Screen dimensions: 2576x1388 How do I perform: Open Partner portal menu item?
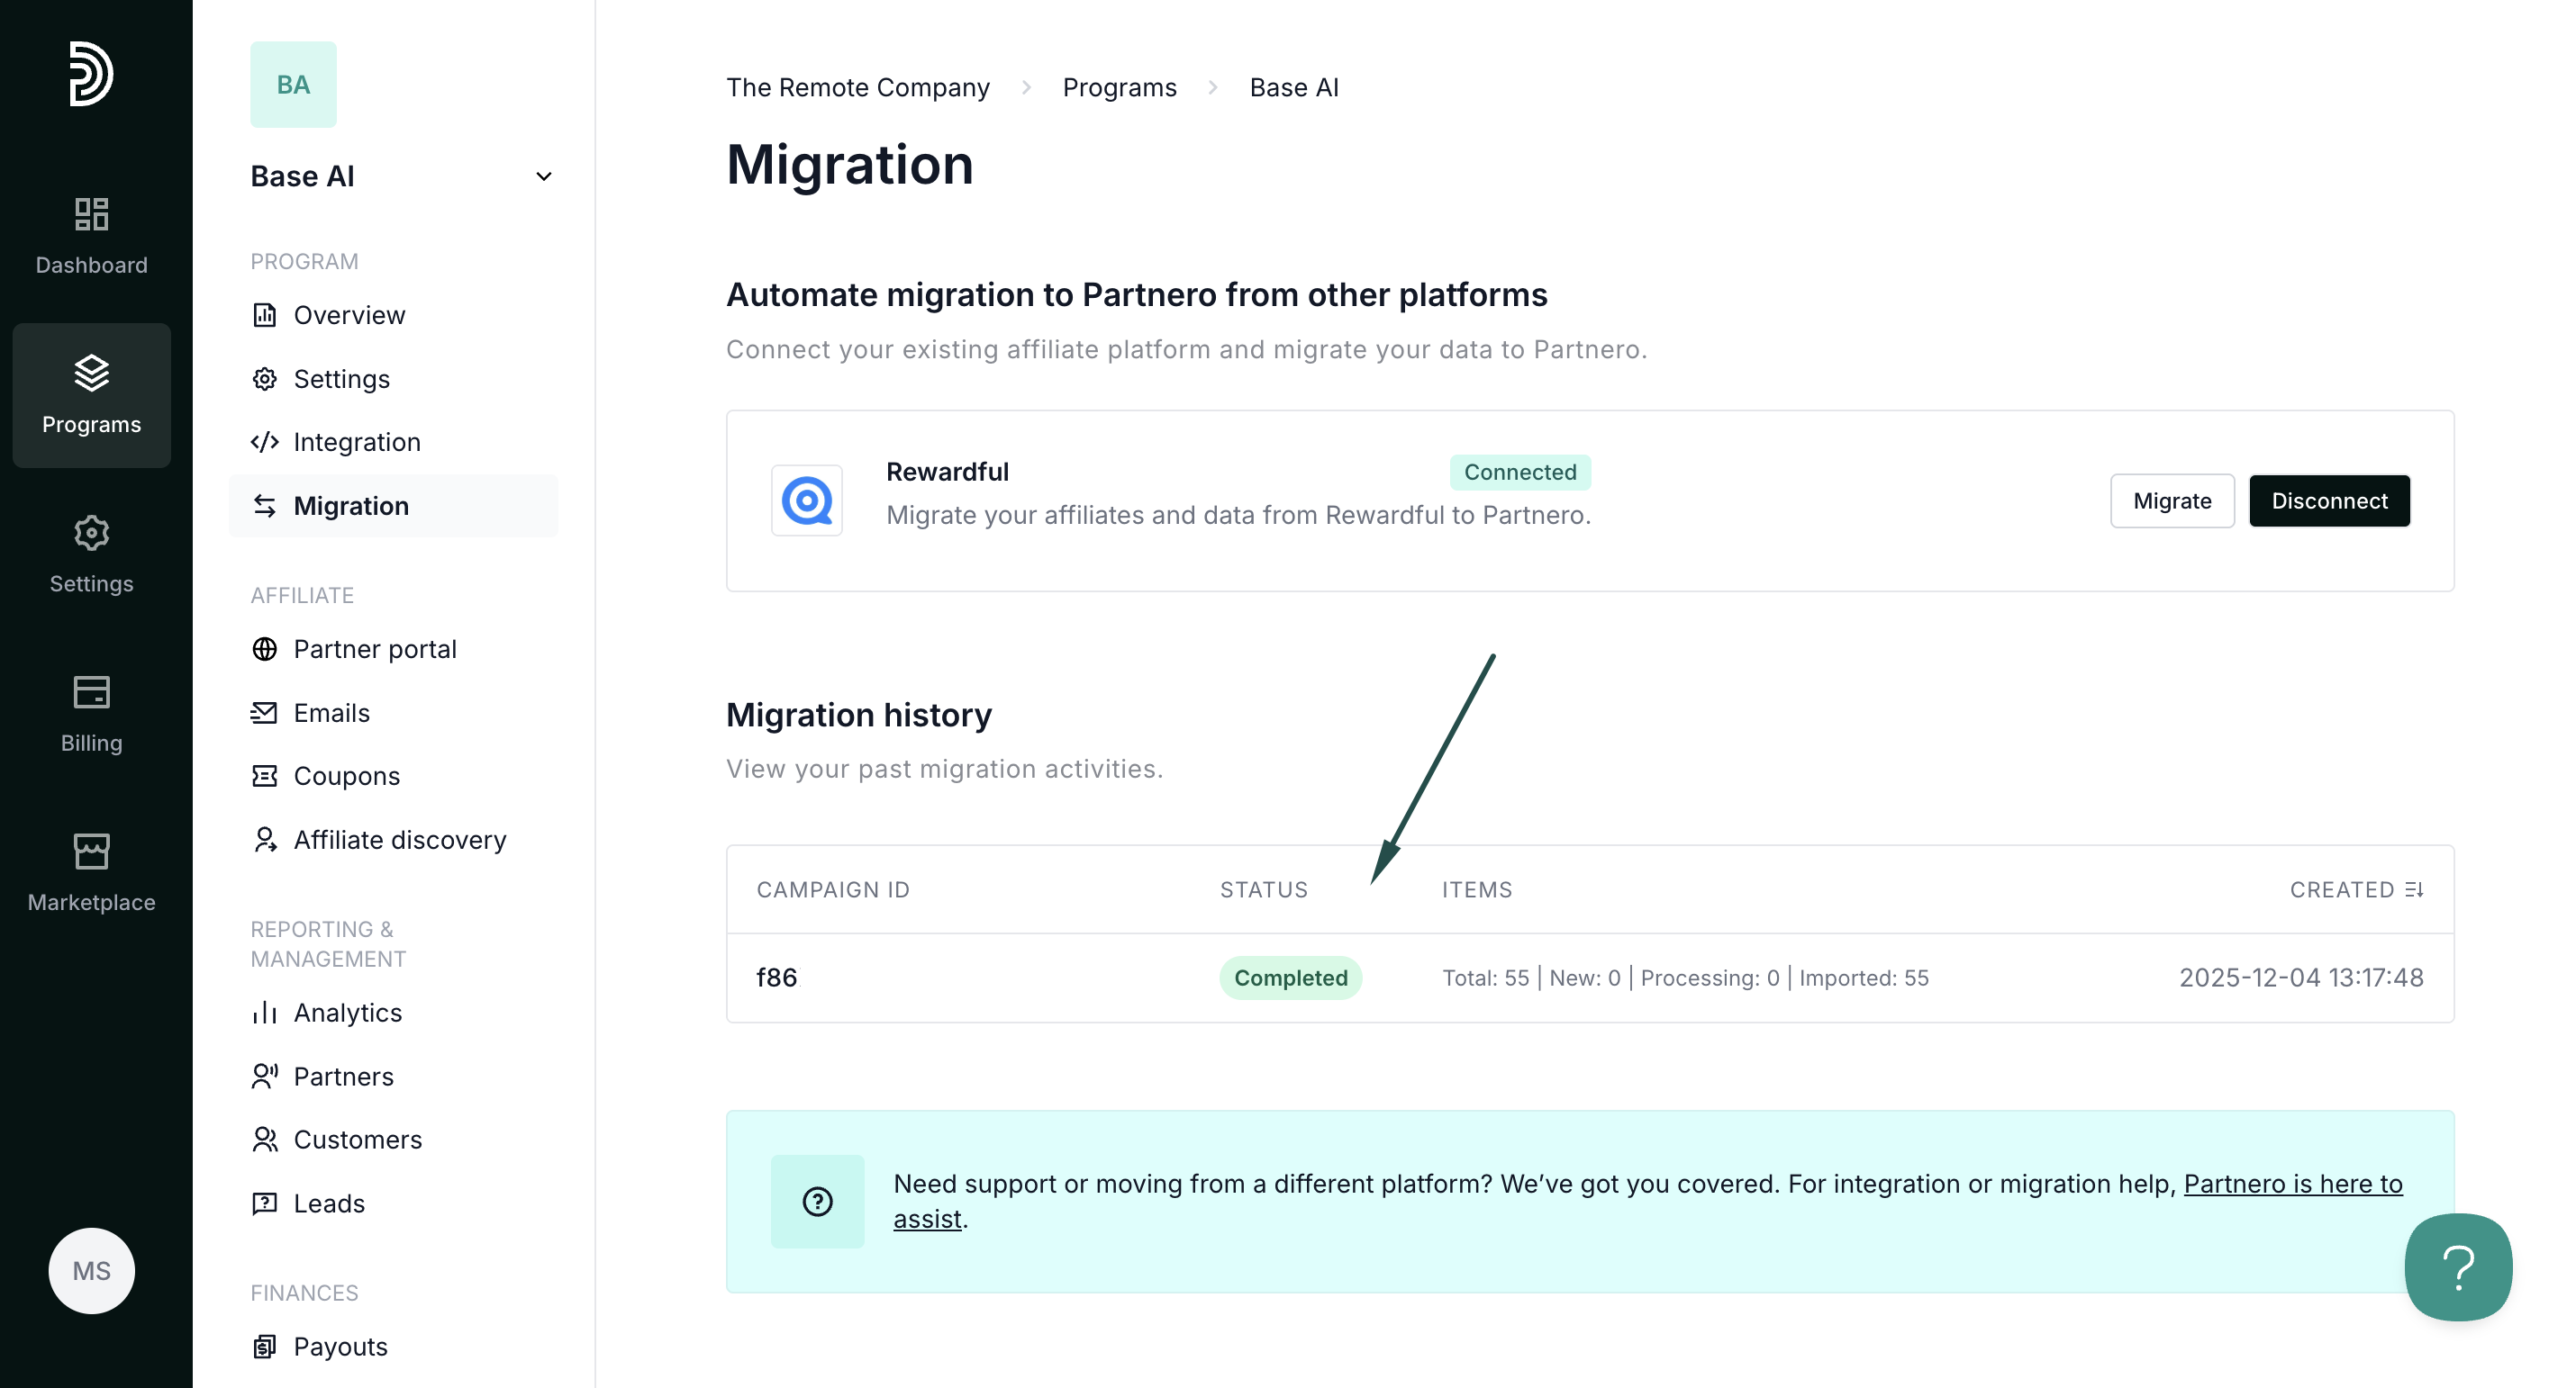point(374,650)
